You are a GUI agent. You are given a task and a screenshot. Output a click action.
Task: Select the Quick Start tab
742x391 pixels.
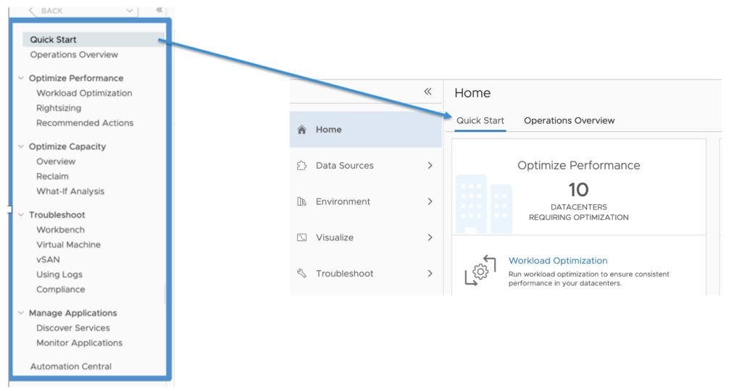pyautogui.click(x=480, y=121)
